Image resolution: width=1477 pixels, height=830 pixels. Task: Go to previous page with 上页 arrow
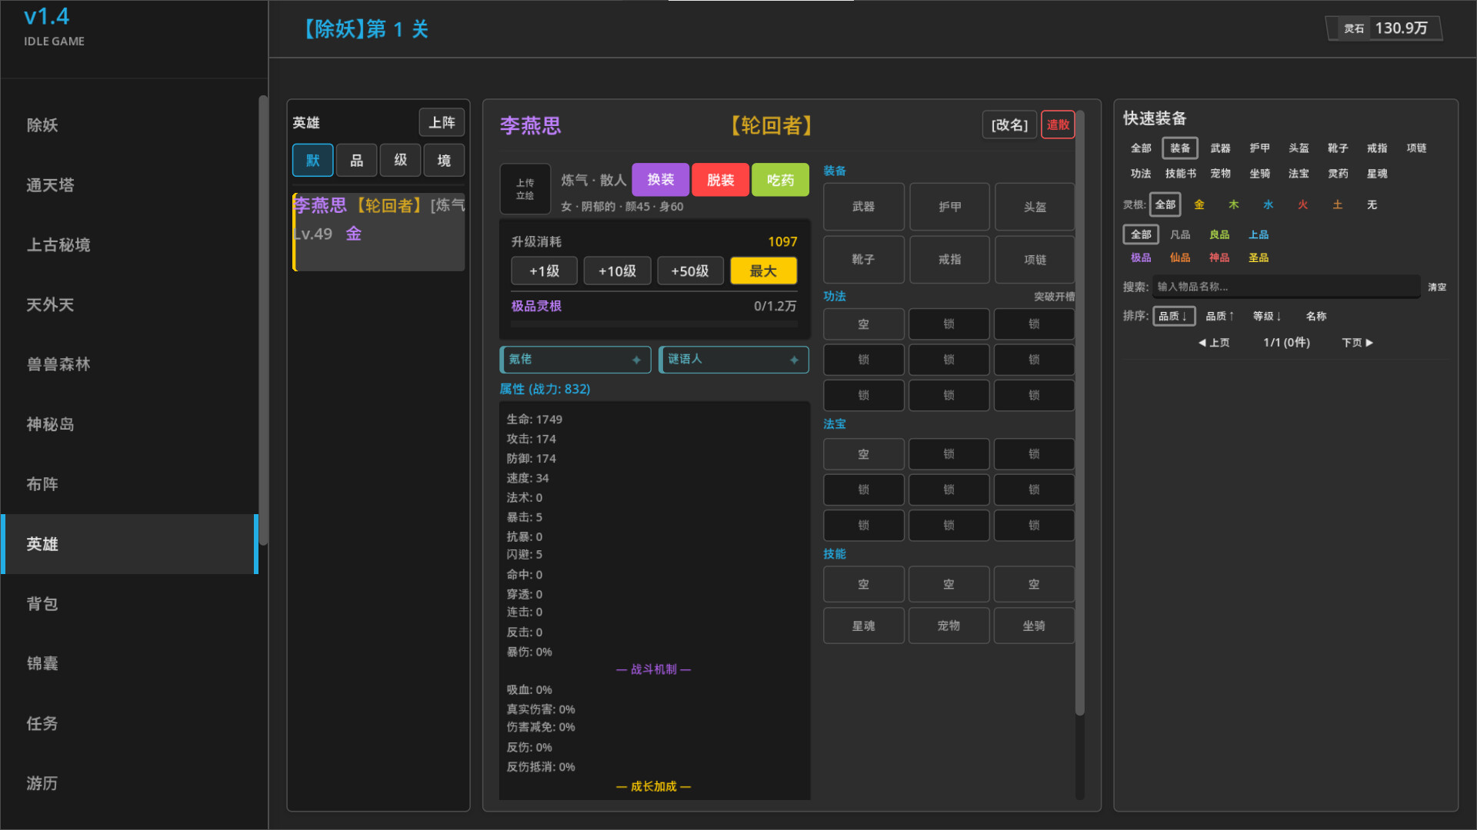[x=1214, y=343]
